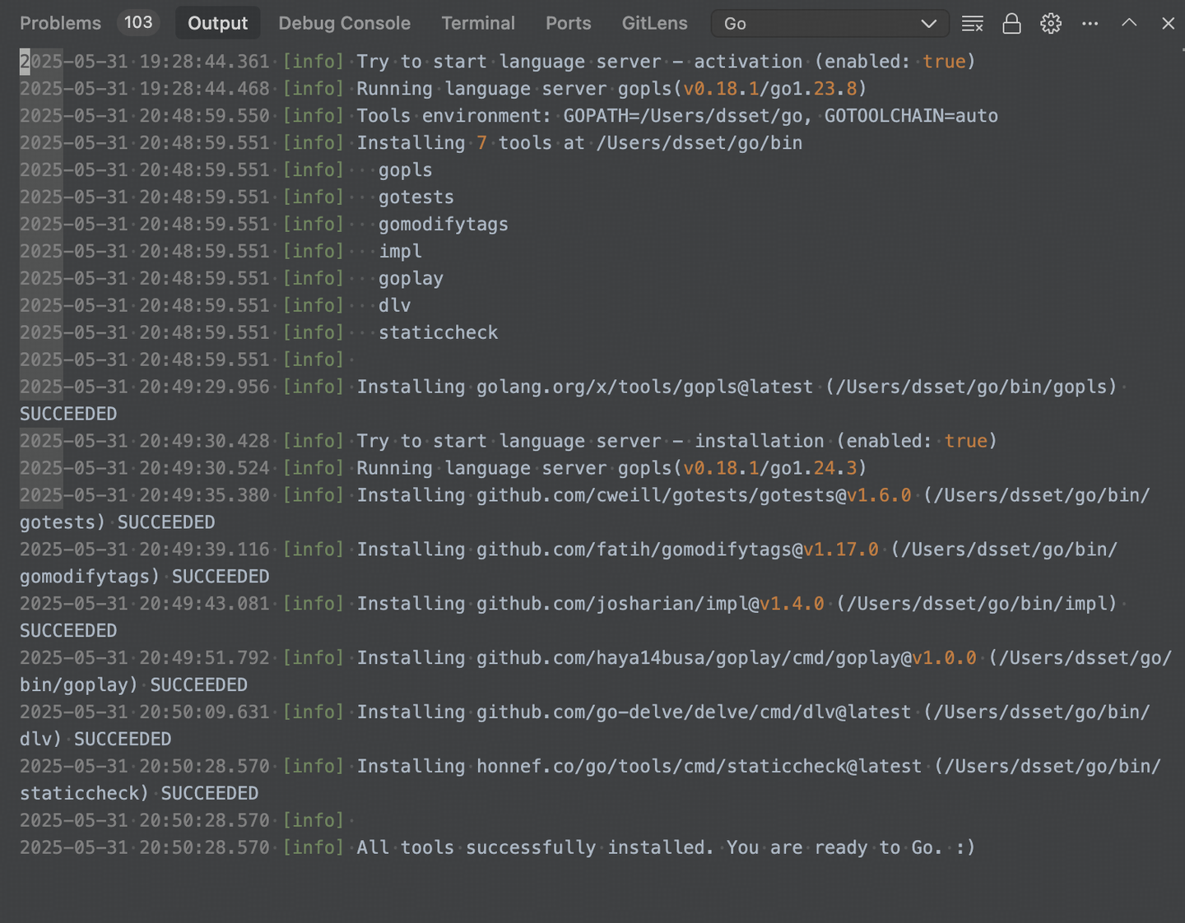
Task: Click the 'goplay' tool line
Action: point(411,279)
